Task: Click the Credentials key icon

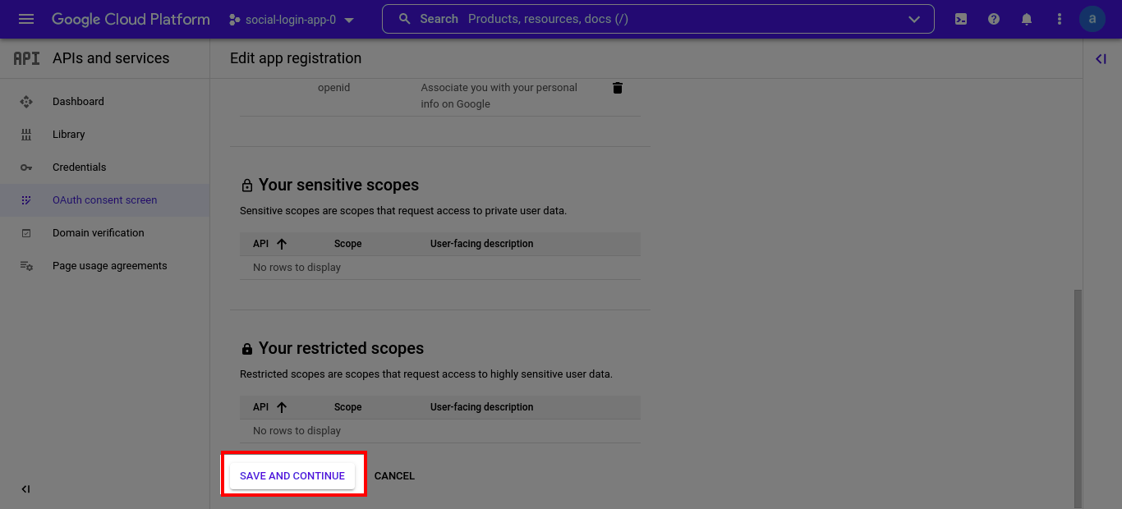Action: [x=26, y=167]
